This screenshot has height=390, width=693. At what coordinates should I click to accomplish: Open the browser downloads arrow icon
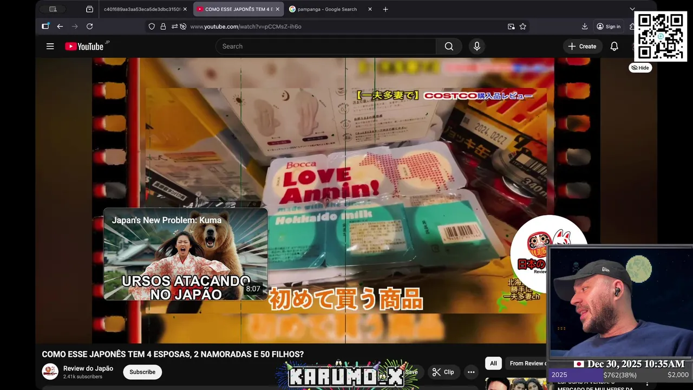[585, 27]
